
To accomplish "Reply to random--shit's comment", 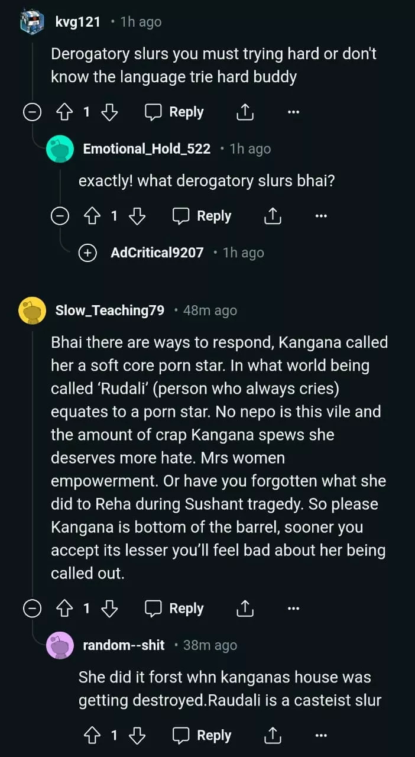I will point(202,736).
